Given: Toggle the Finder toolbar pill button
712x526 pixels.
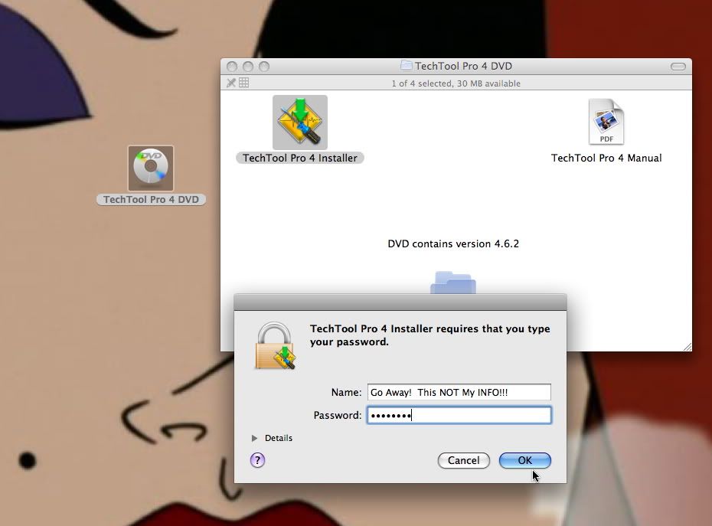Looking at the screenshot, I should (678, 67).
